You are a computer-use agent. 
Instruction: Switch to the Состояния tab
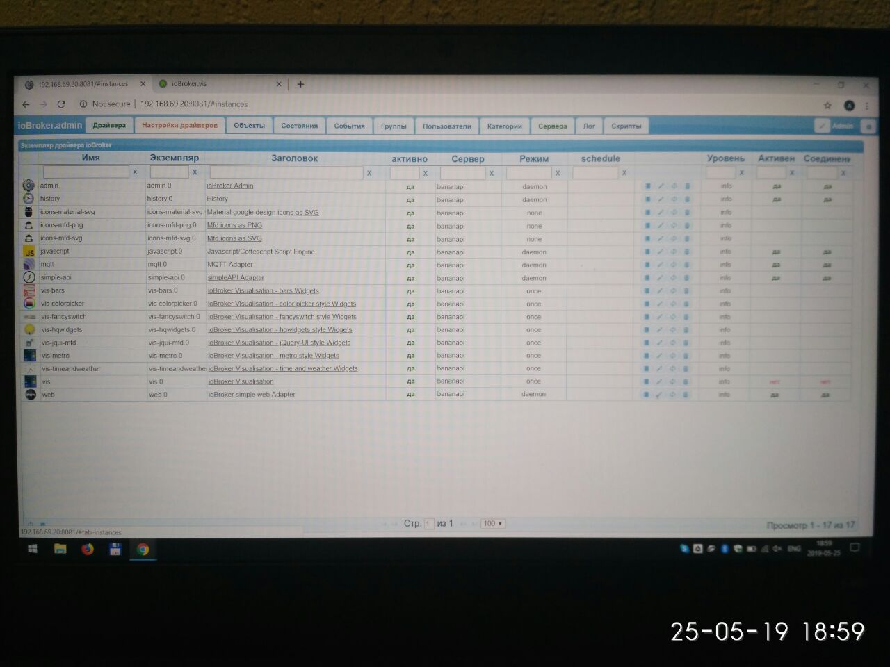(300, 126)
